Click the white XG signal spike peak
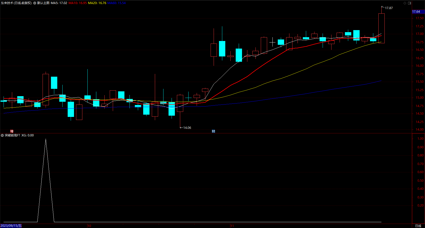Screen dimensions: 425x228 click(x=46, y=139)
